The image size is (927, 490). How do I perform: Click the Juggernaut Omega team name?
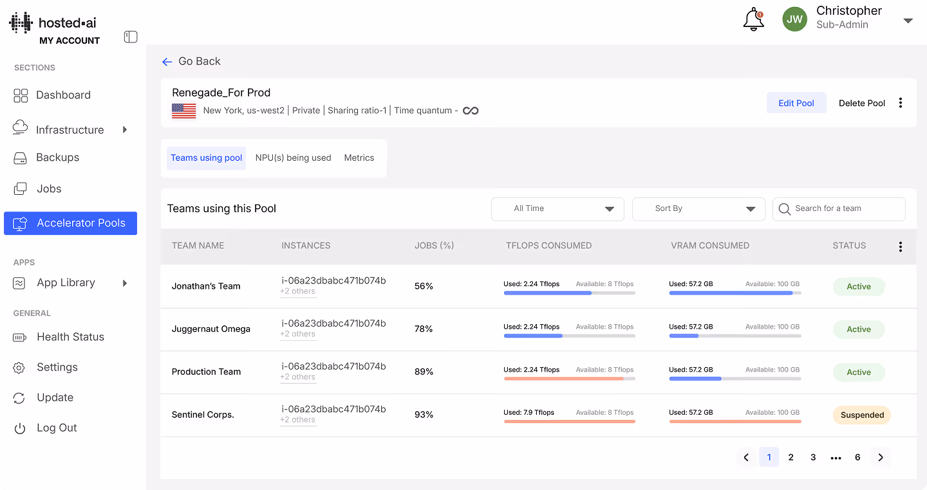point(211,329)
